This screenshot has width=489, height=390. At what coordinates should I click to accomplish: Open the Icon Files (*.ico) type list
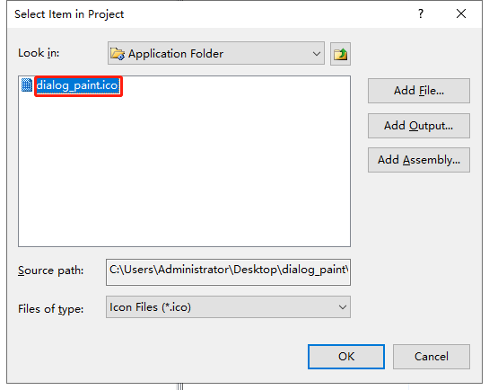point(228,307)
